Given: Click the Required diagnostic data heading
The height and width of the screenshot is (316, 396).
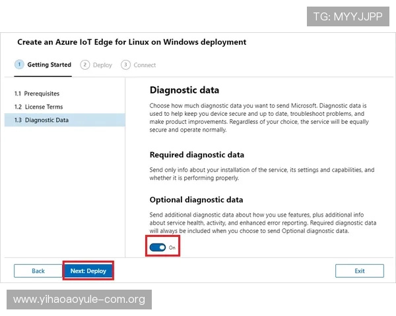Looking at the screenshot, I should 197,155.
